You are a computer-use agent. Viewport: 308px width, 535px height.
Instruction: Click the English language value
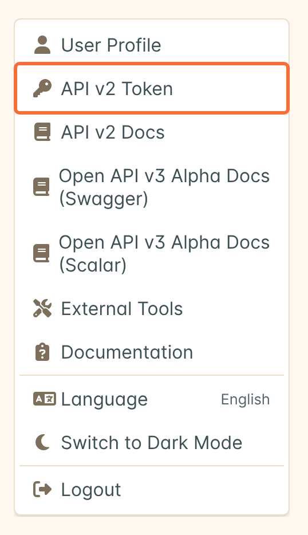pyautogui.click(x=245, y=400)
